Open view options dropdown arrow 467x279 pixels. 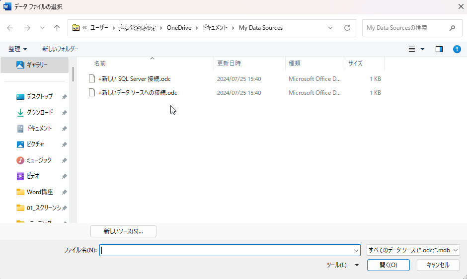(422, 49)
